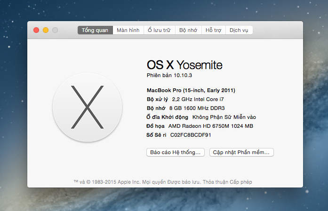Click the AMD Radeon HD 6750M 1024 MB value

[211, 126]
